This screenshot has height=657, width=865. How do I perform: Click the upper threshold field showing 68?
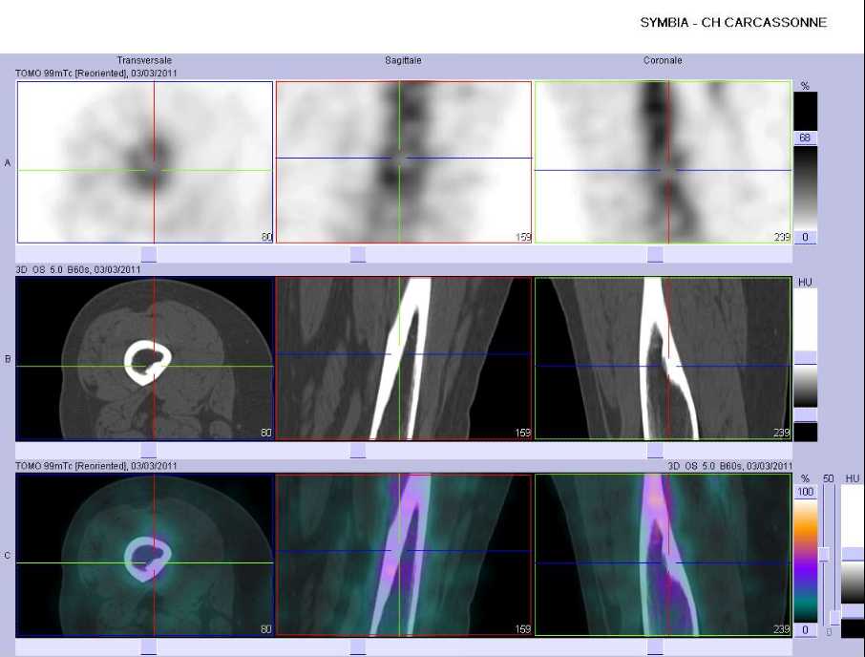805,138
